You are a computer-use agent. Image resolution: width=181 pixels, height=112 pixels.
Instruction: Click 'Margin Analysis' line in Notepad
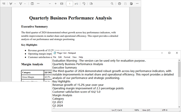click(62, 95)
